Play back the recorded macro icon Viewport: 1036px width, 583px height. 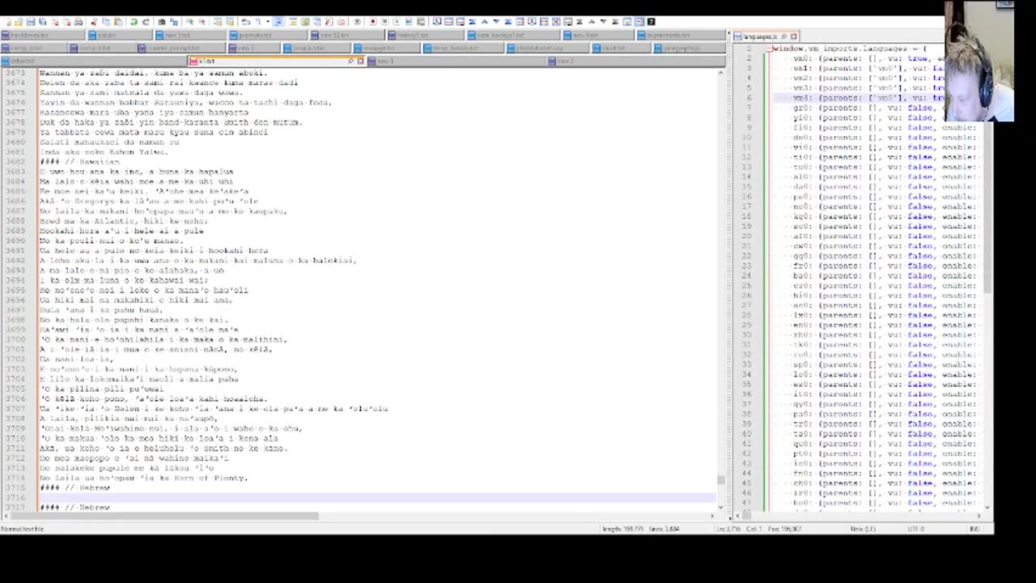[397, 22]
